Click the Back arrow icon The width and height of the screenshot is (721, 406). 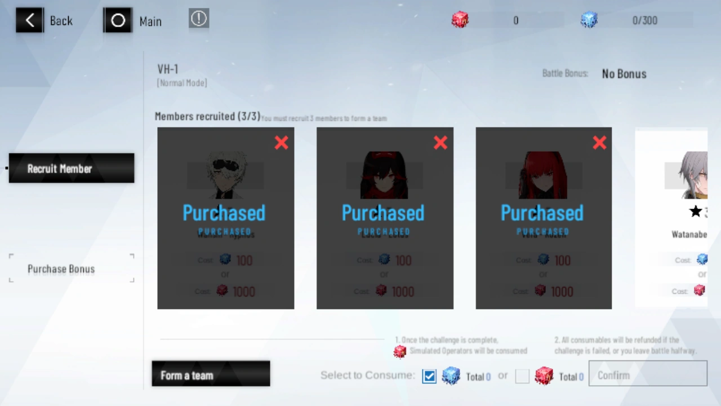[29, 21]
